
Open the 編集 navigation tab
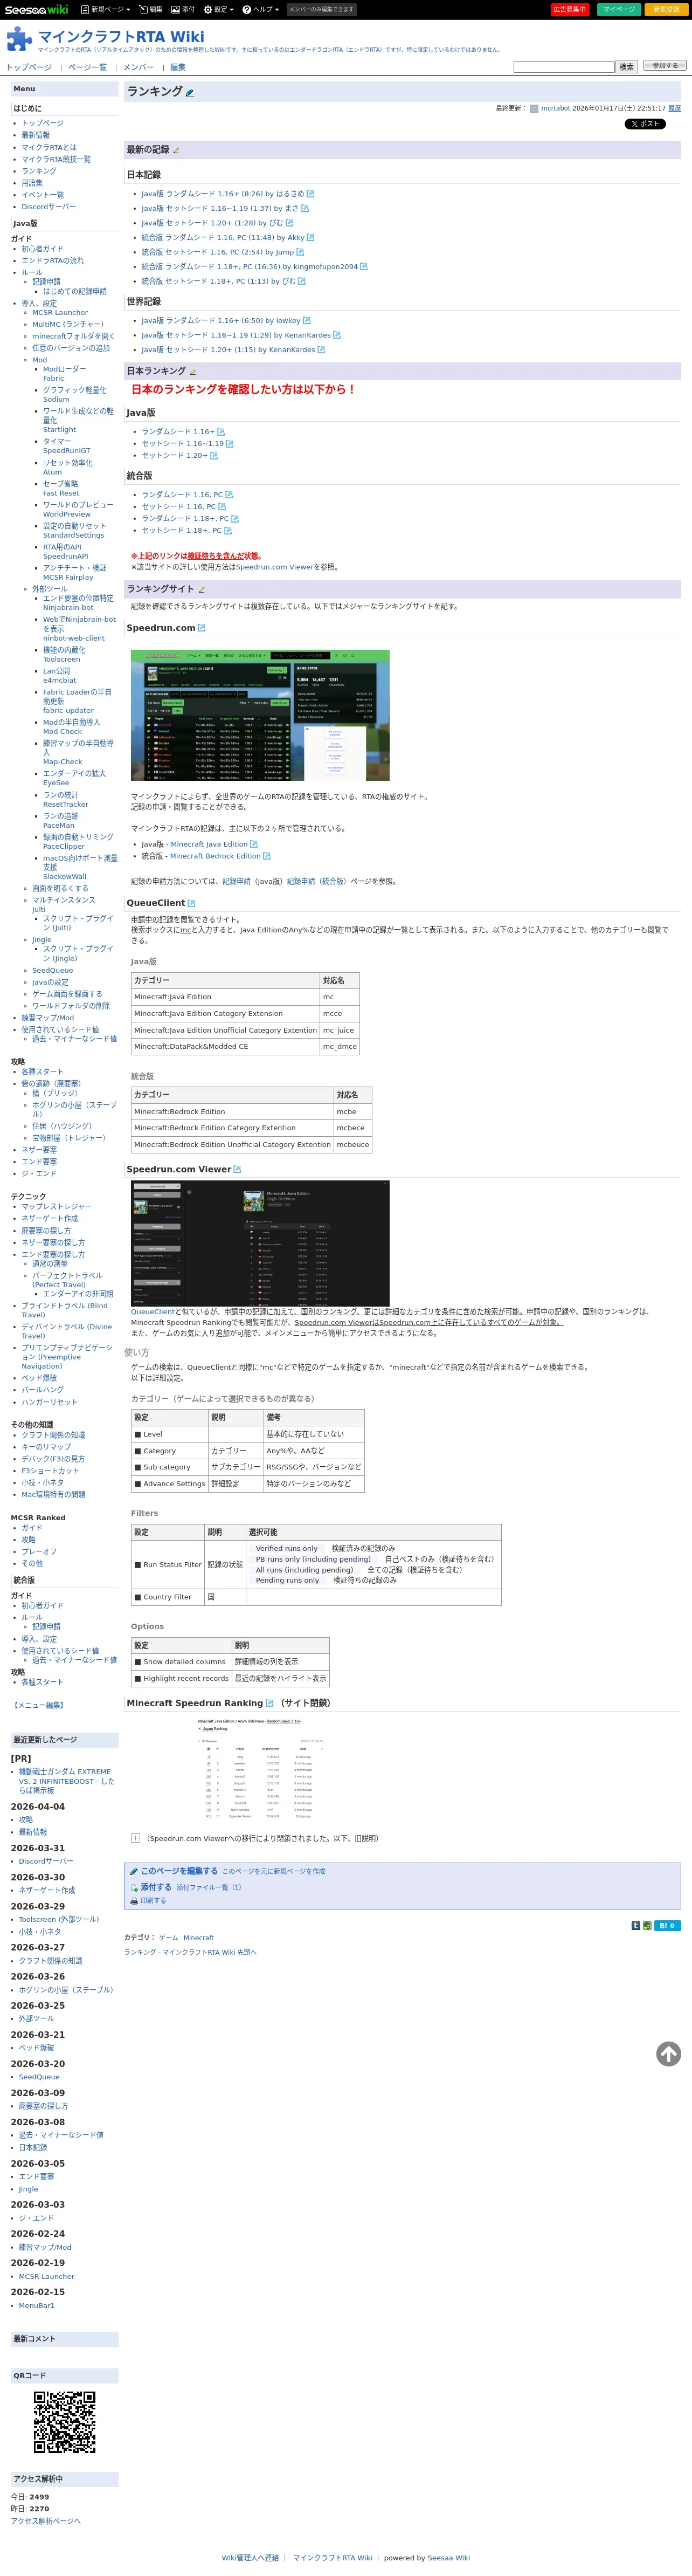coord(178,68)
